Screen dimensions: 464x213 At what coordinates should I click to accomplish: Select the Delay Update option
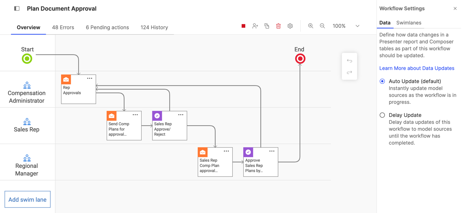[382, 115]
